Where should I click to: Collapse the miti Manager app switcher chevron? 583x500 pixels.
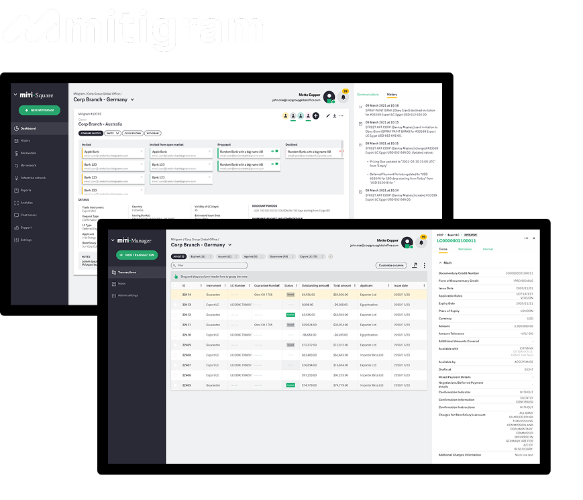(x=113, y=240)
